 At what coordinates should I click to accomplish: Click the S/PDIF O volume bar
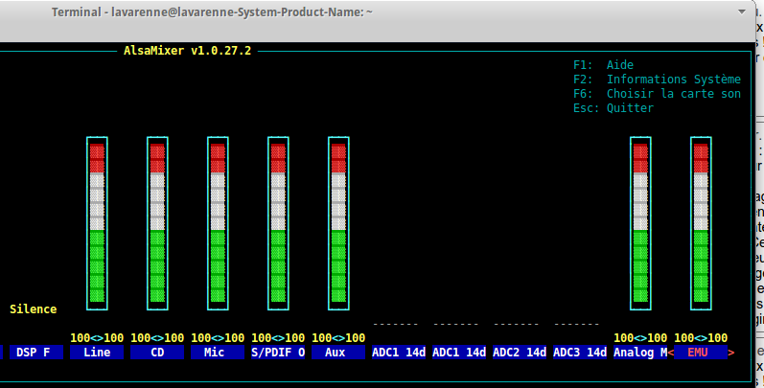[x=278, y=223]
